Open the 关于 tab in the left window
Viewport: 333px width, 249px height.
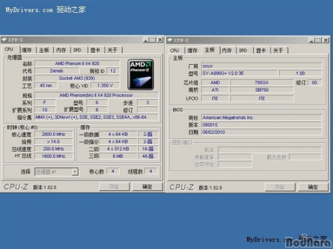click(113, 50)
